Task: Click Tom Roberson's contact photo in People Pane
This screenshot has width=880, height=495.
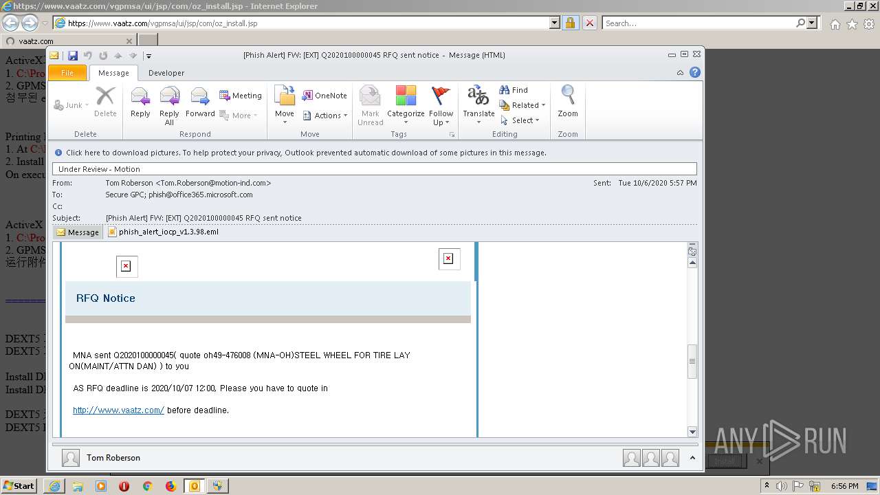Action: tap(71, 458)
